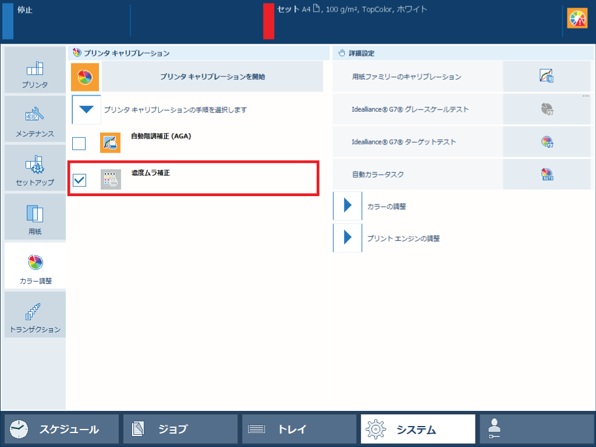596x447 pixels.
Task: Open the プリンタ sidebar tab
Action: (x=35, y=70)
